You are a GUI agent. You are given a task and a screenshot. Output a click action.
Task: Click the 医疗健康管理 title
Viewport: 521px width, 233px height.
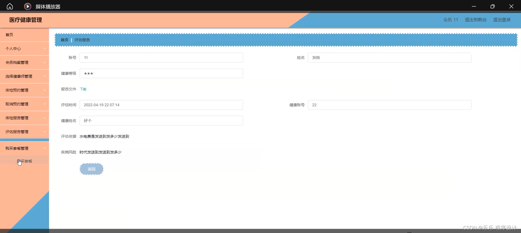[26, 20]
